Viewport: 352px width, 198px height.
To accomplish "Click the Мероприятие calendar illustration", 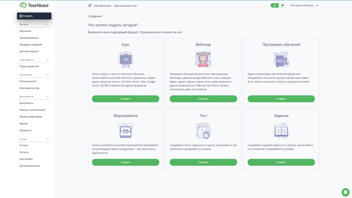I will tap(126, 131).
